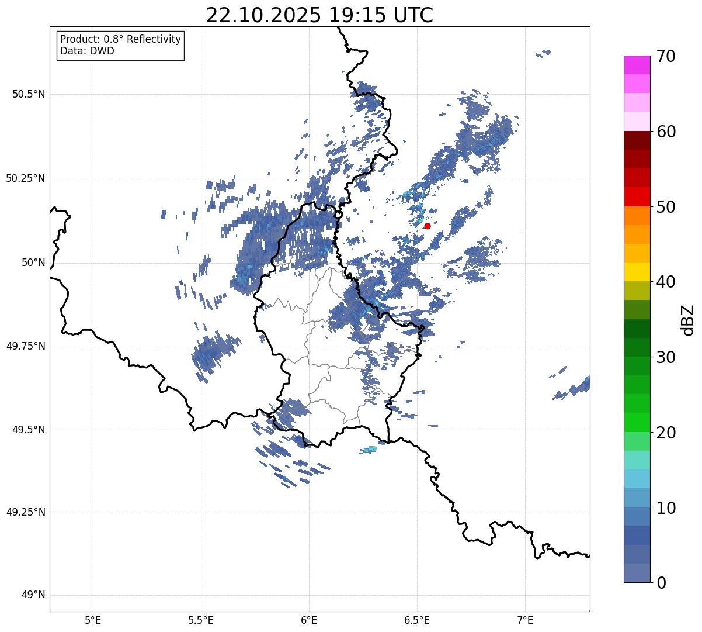Click the 6°E longitude label
Viewport: 702px width, 632px height.
coord(309,620)
